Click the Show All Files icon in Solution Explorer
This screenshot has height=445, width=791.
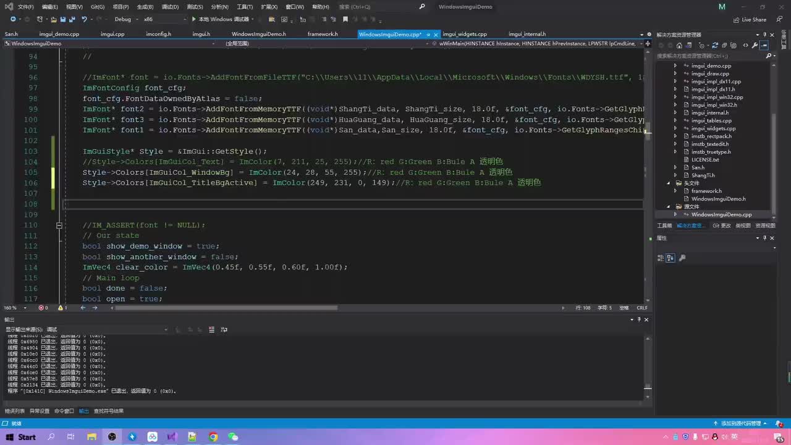point(735,45)
